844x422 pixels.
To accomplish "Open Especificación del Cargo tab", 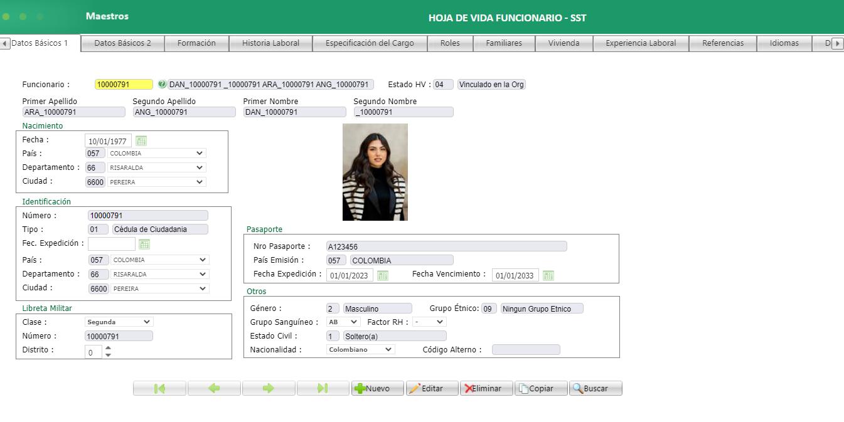I will click(370, 43).
